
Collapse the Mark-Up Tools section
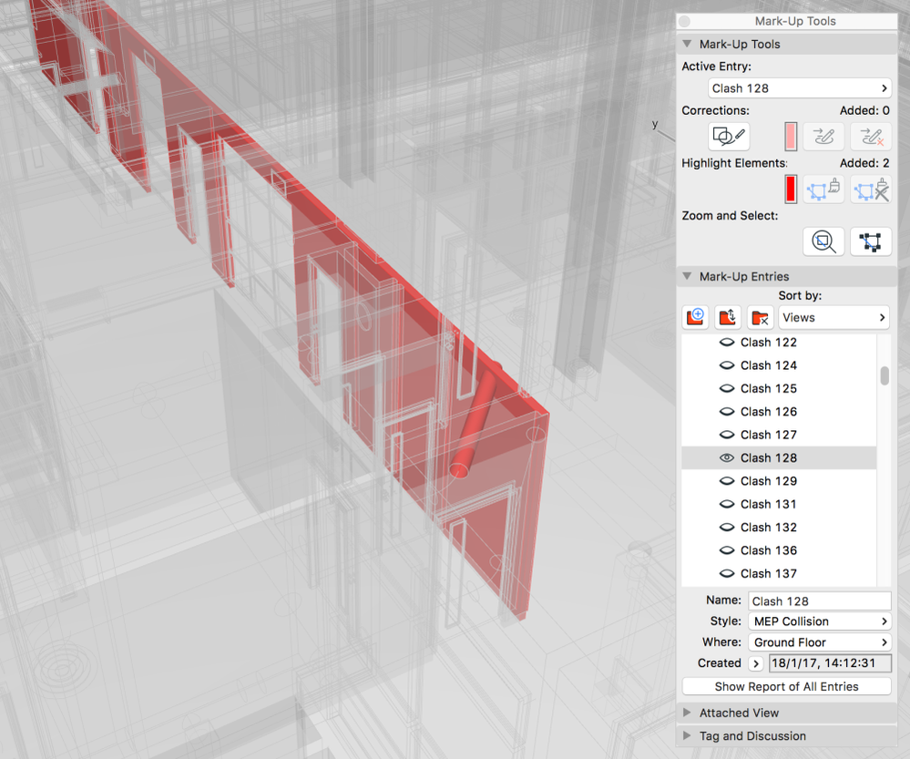point(687,44)
